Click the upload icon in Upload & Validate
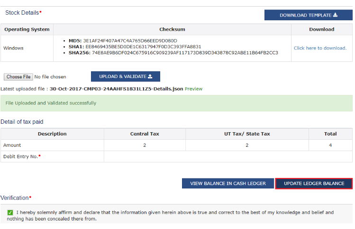 click(150, 76)
